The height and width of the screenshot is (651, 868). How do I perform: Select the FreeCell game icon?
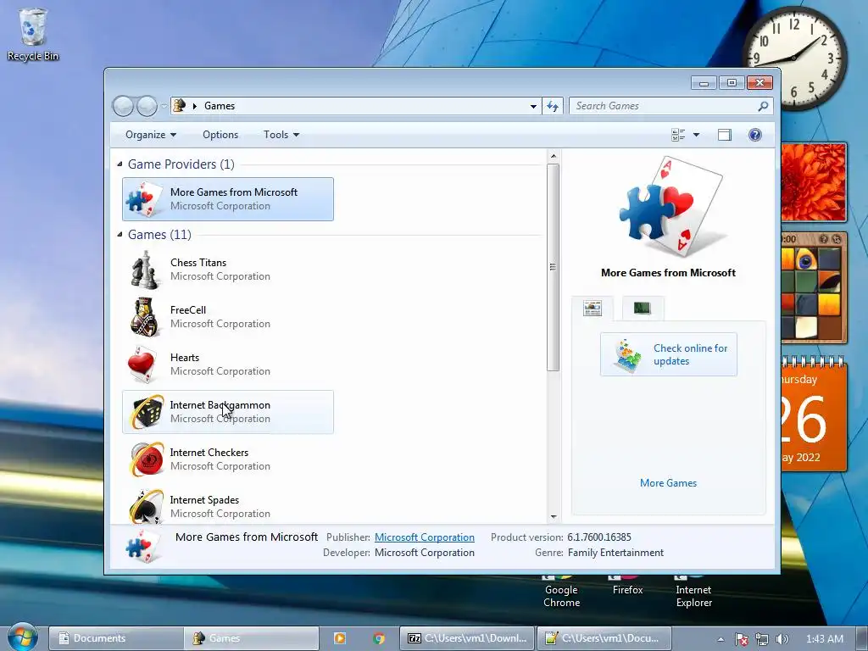click(x=145, y=317)
